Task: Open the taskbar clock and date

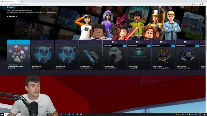Action: [200, 114]
